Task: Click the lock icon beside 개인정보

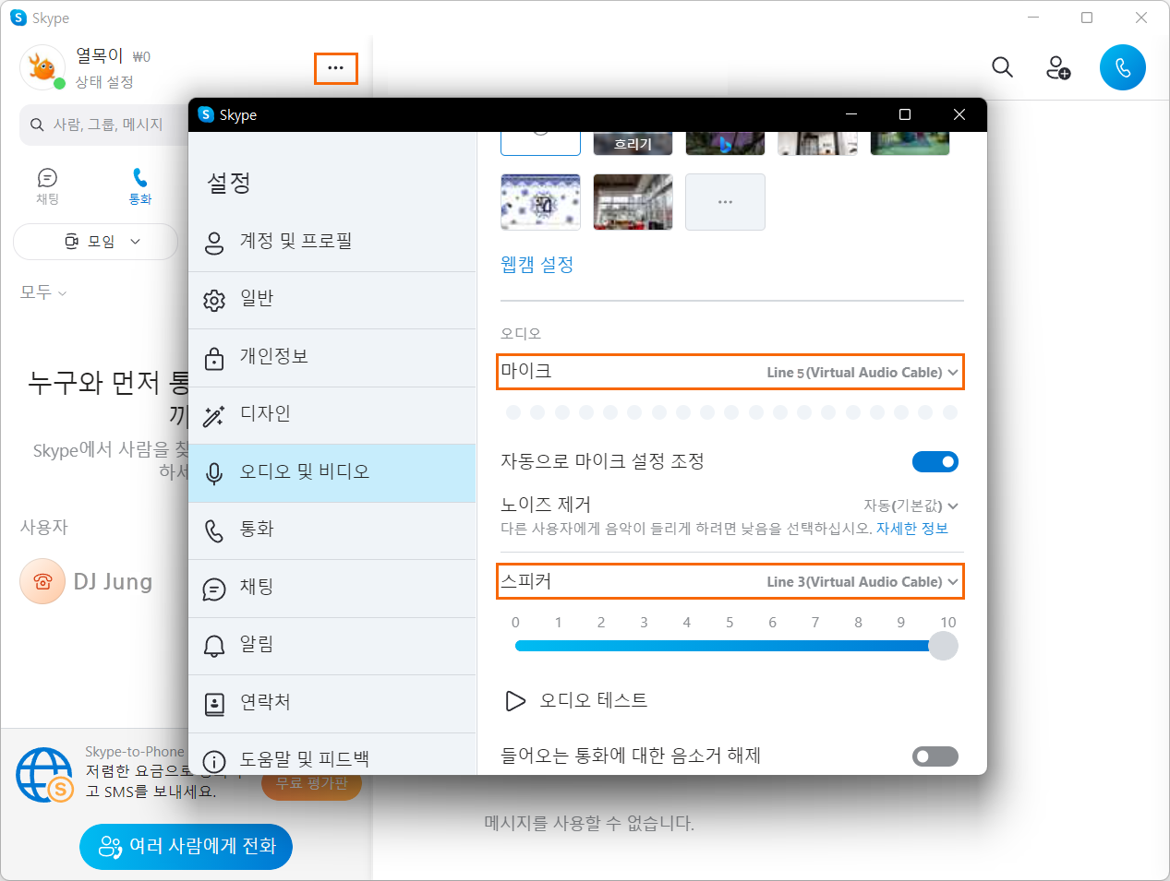Action: pos(214,358)
